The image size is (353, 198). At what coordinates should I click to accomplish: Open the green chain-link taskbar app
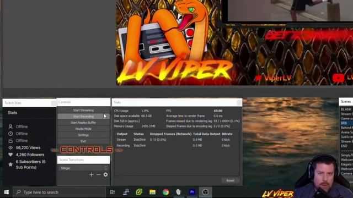click(x=139, y=192)
